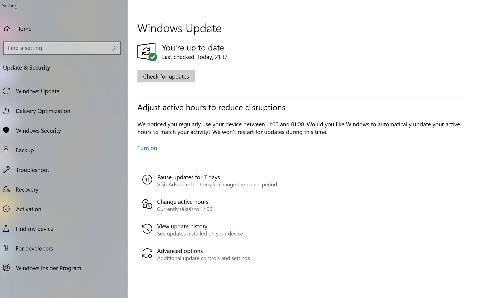Go to Windows Insider Program
491x298 pixels.
[x=49, y=268]
